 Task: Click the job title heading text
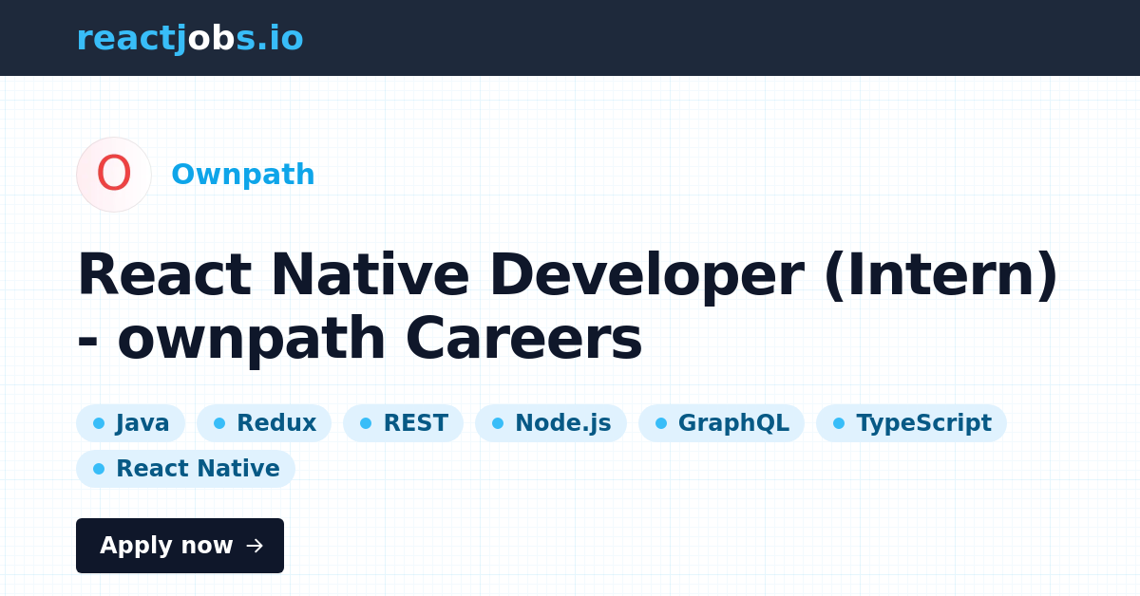569,304
